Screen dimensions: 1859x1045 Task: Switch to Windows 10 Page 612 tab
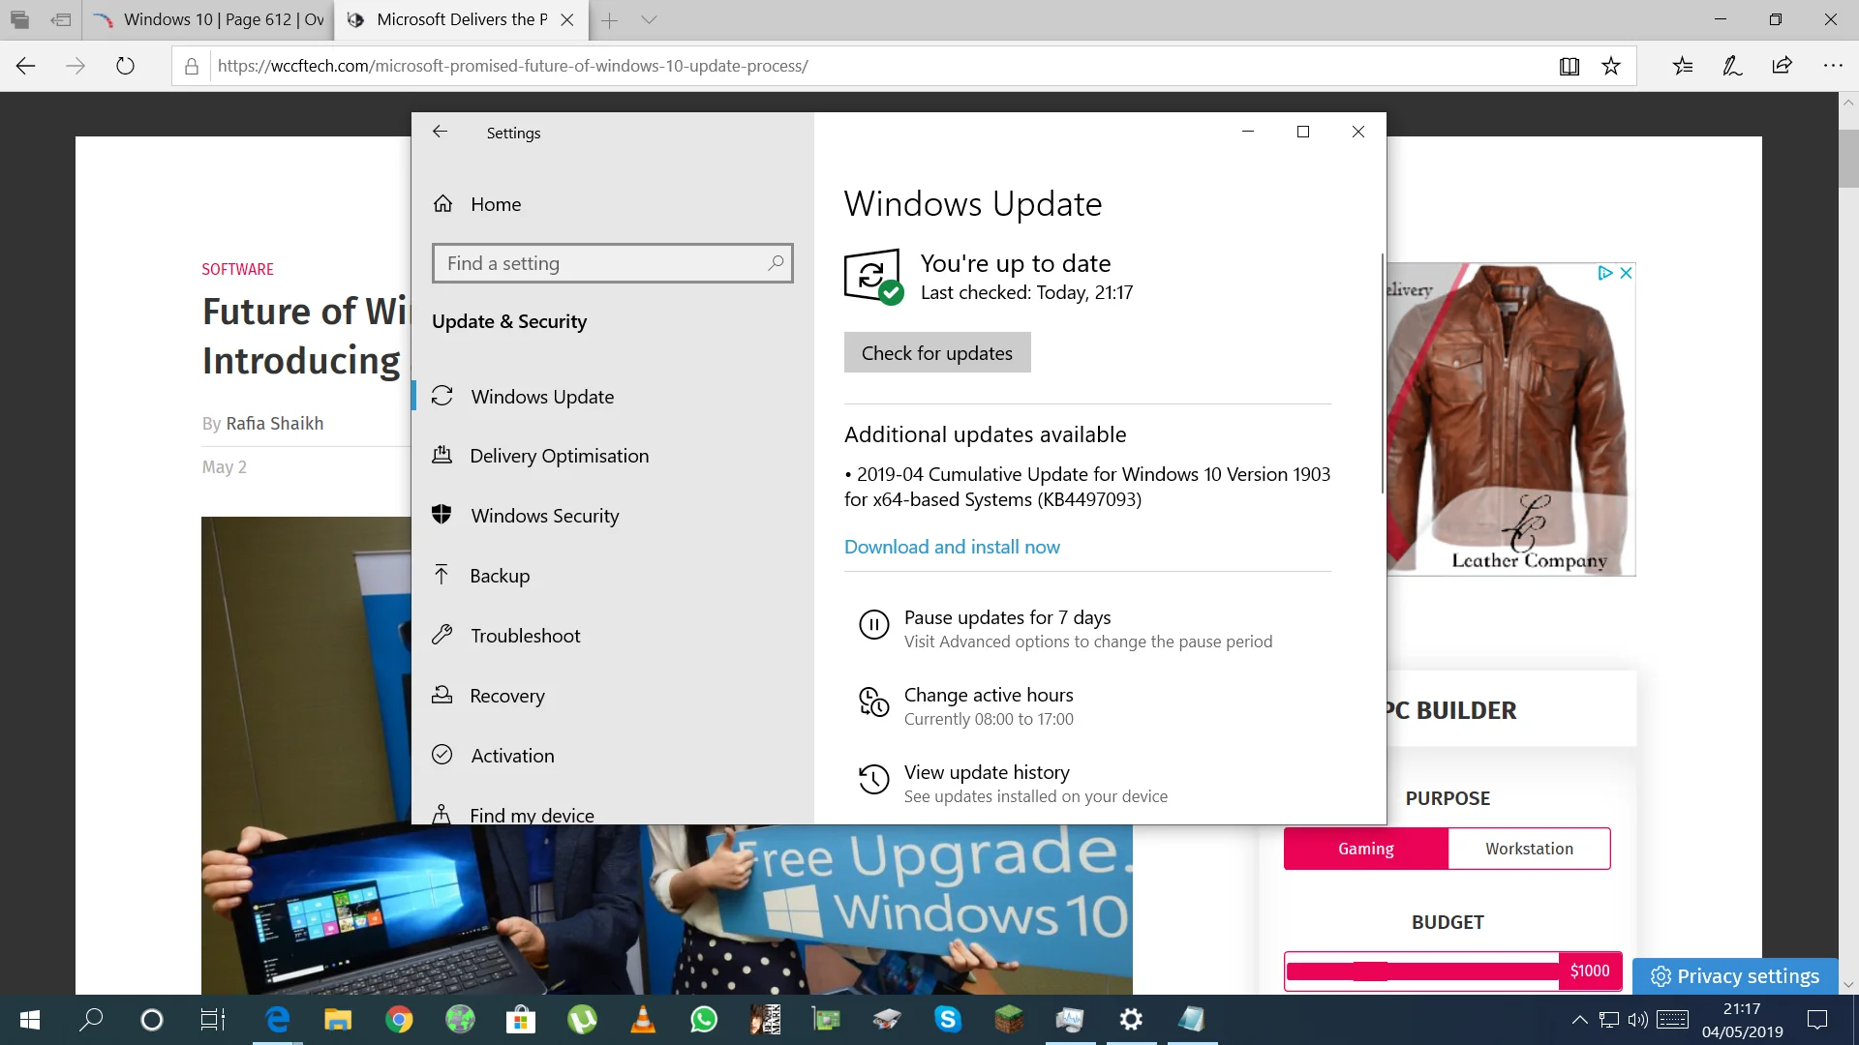click(x=208, y=19)
